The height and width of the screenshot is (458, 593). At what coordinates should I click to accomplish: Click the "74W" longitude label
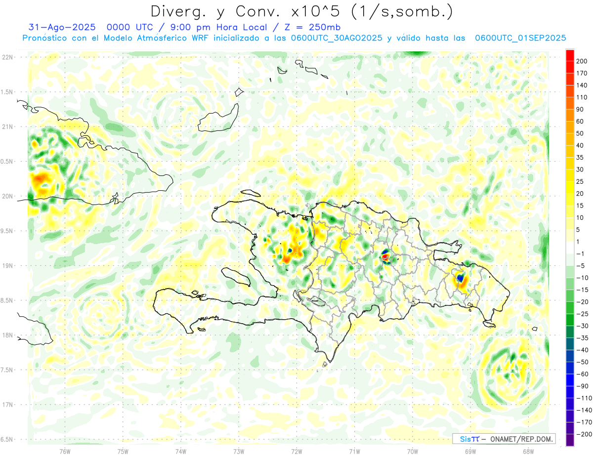click(180, 451)
